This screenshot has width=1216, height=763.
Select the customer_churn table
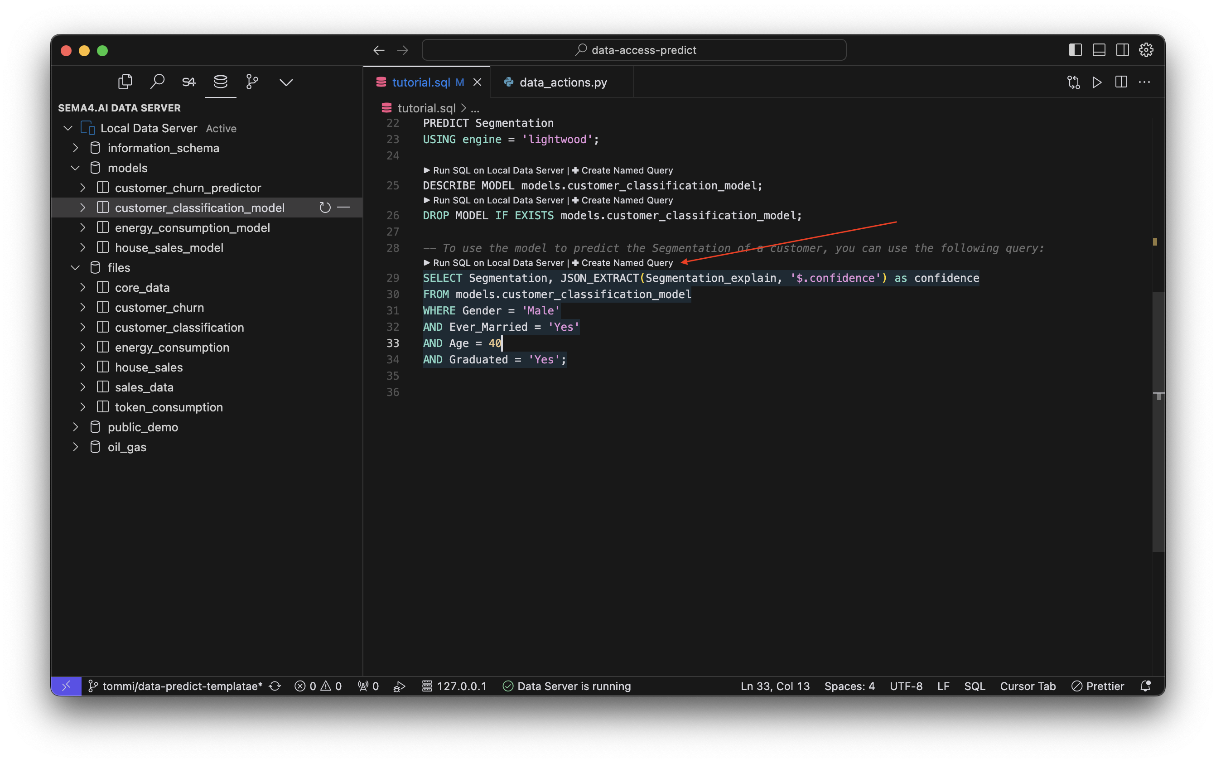pos(159,307)
